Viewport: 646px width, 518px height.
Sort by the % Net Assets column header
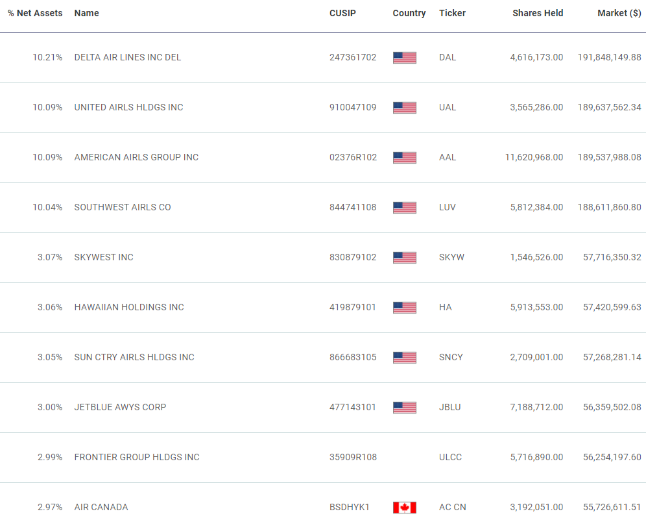(35, 13)
